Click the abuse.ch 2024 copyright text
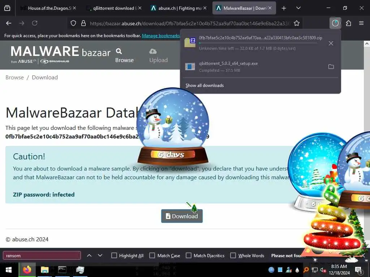Viewport: 370px width, 277px height. 27,239
